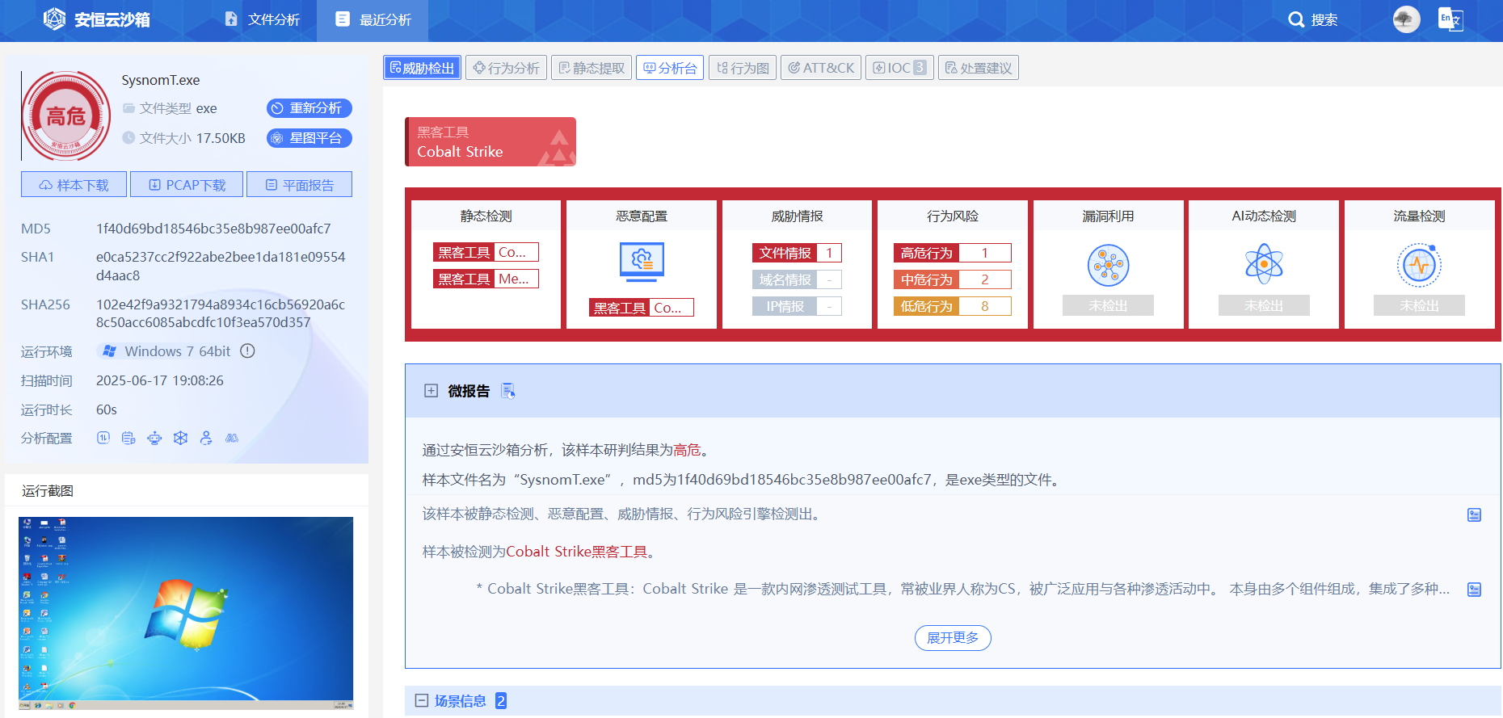Click the PCAP下载 button

tap(187, 184)
